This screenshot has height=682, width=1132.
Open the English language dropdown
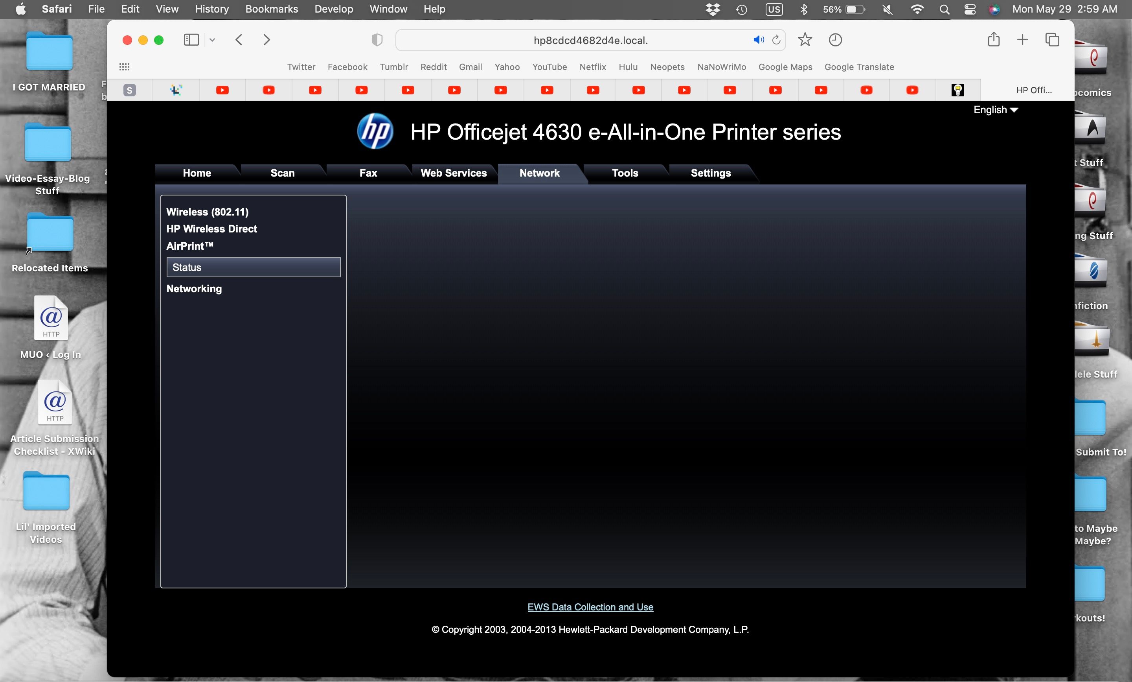(x=995, y=110)
